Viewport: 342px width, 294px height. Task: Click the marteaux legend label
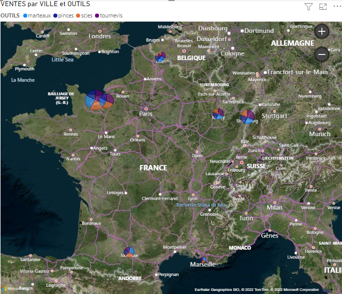tap(39, 16)
